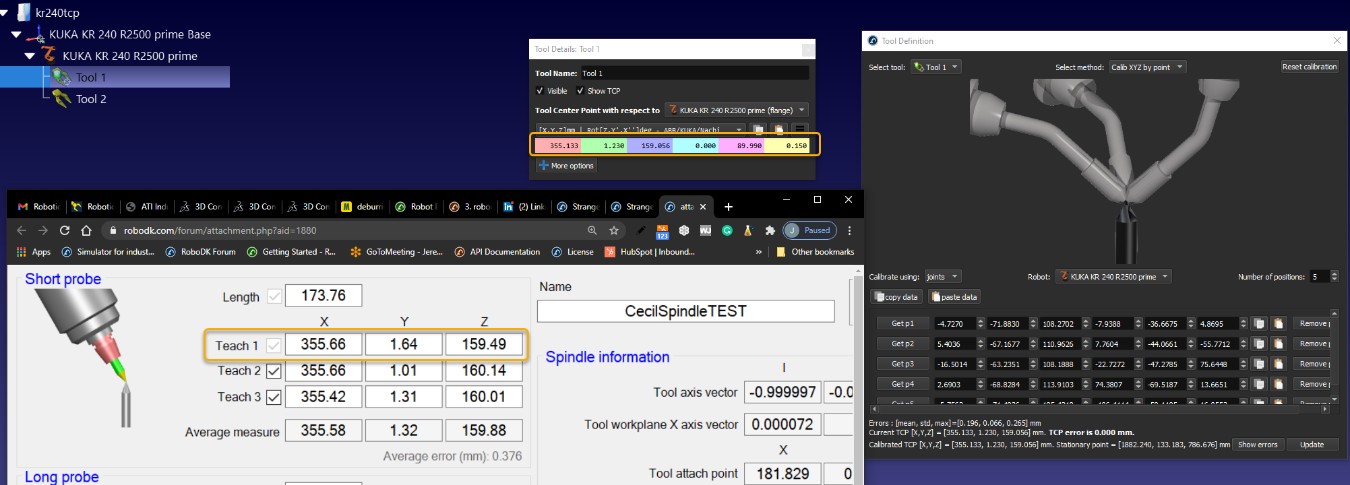Image resolution: width=1350 pixels, height=485 pixels.
Task: Copy TCP values icon in Tool Details
Action: [758, 129]
